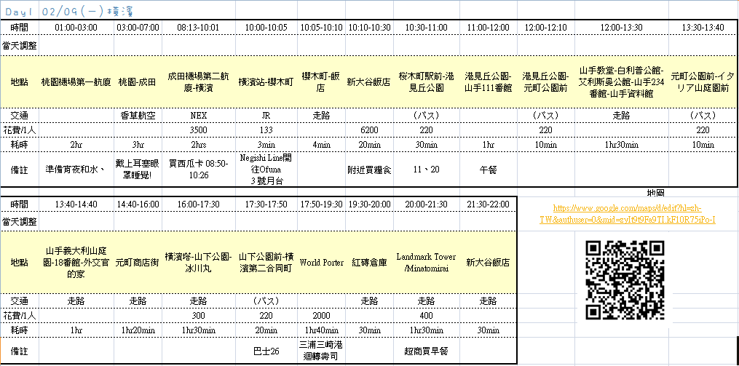
Task: Select the 港見丘公園-山手111番館 cell
Action: (489, 82)
